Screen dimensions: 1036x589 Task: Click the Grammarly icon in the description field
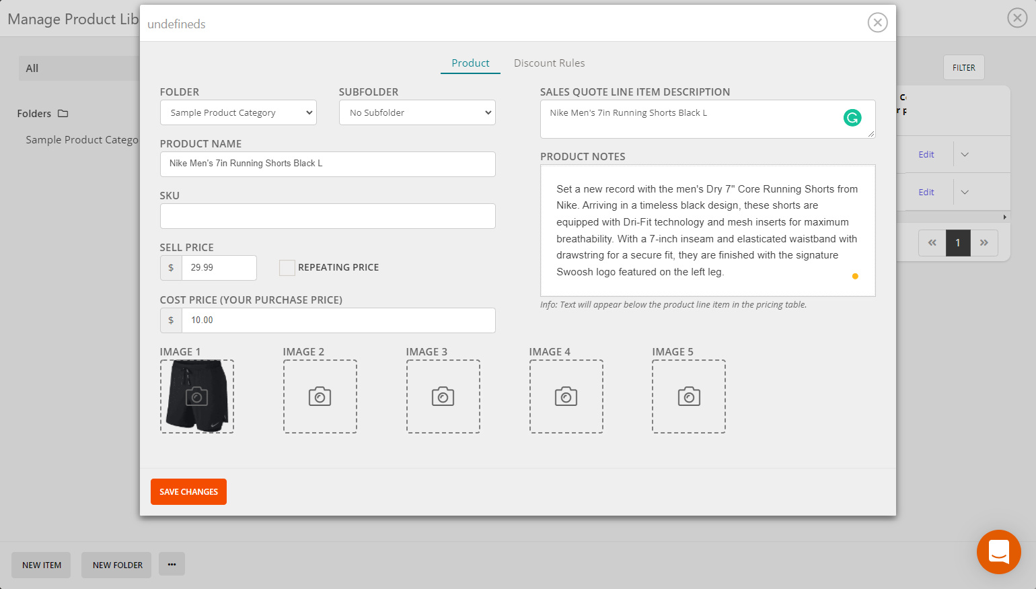pyautogui.click(x=852, y=117)
